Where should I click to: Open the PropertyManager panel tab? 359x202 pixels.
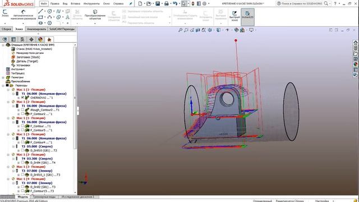click(x=13, y=39)
